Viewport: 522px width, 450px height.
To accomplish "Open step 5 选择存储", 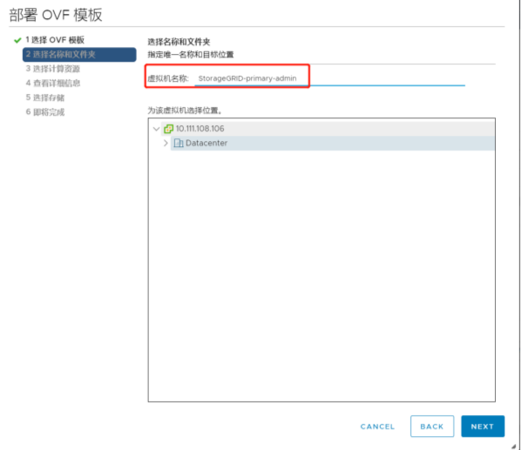I will pyautogui.click(x=45, y=97).
